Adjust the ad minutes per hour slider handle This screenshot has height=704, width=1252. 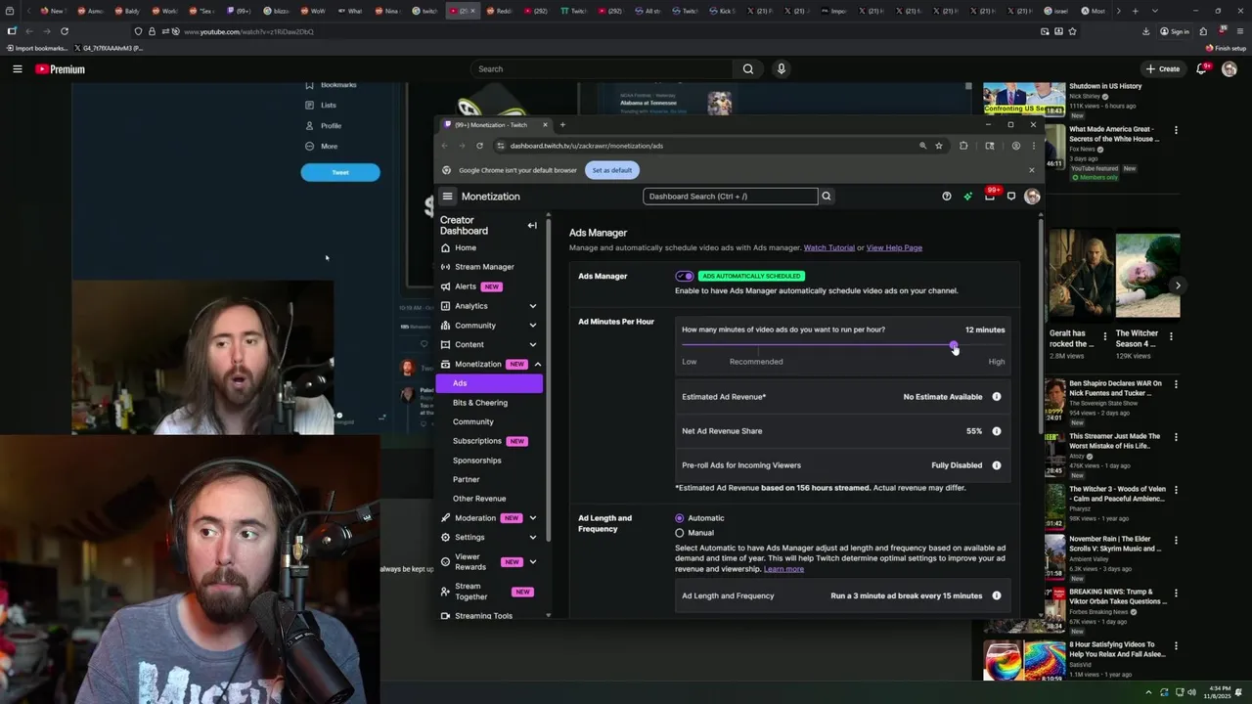[x=954, y=346]
